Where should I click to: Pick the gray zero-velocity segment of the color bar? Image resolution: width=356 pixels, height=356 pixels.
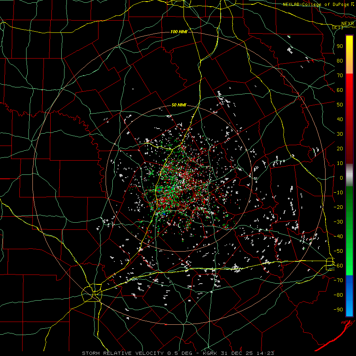tap(349, 175)
